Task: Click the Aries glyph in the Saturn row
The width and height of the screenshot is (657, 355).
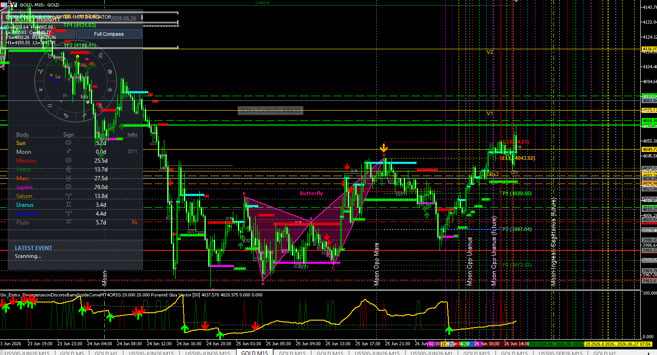Action: coord(68,196)
